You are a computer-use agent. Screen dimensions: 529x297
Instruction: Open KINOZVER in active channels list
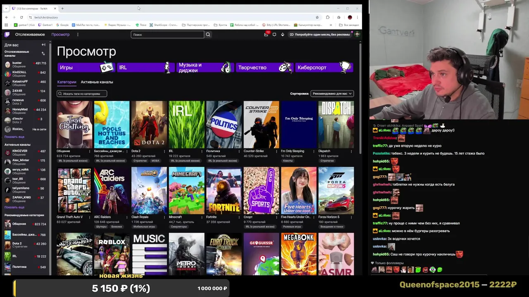(25, 153)
